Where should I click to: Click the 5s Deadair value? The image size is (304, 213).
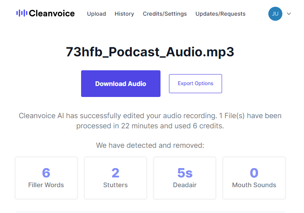[x=185, y=173]
